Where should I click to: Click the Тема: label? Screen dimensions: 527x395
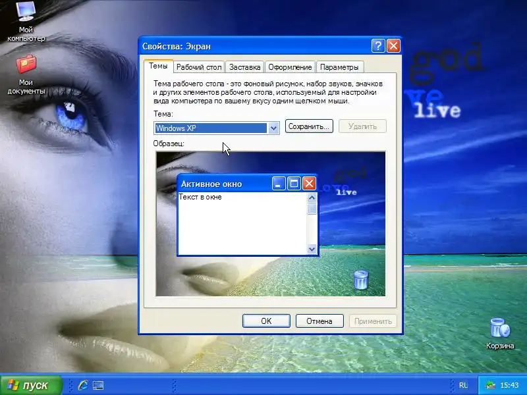(x=163, y=114)
